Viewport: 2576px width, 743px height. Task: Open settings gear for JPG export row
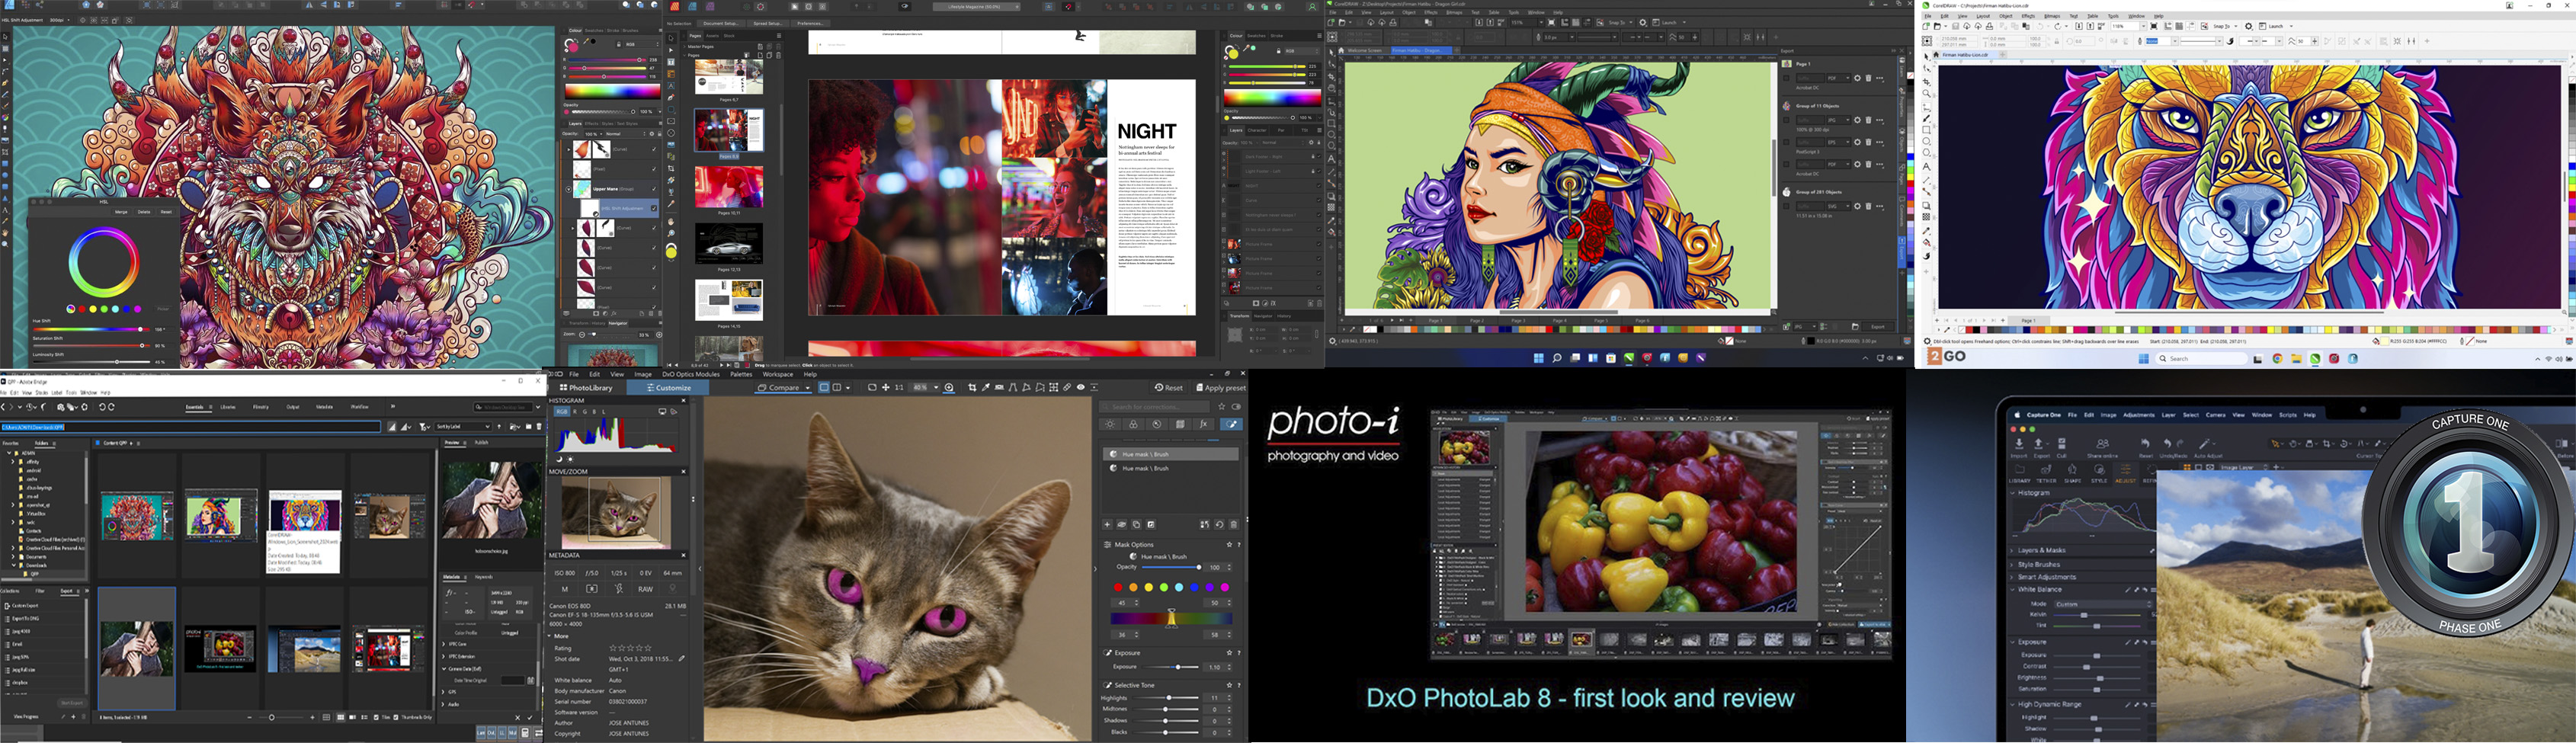(x=1858, y=120)
